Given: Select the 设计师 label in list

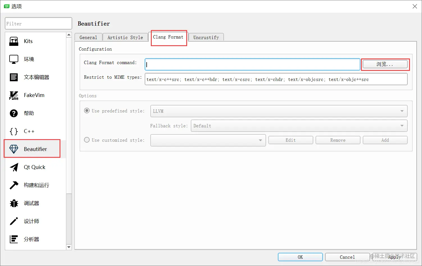Looking at the screenshot, I should (31, 221).
